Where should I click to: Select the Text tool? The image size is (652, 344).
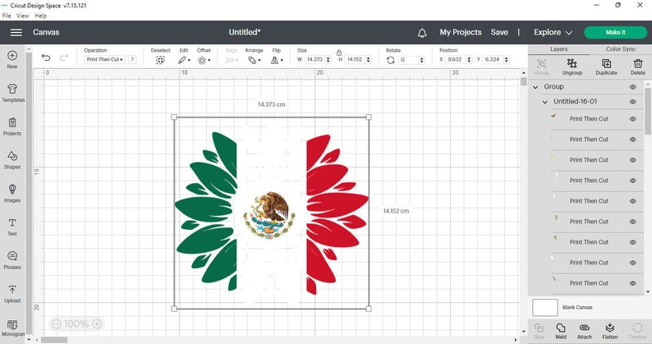point(12,225)
